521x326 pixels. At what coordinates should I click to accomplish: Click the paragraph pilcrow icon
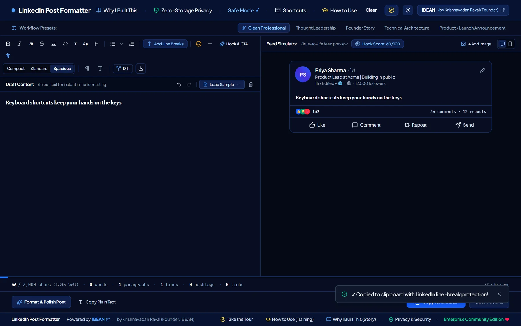[x=87, y=69]
